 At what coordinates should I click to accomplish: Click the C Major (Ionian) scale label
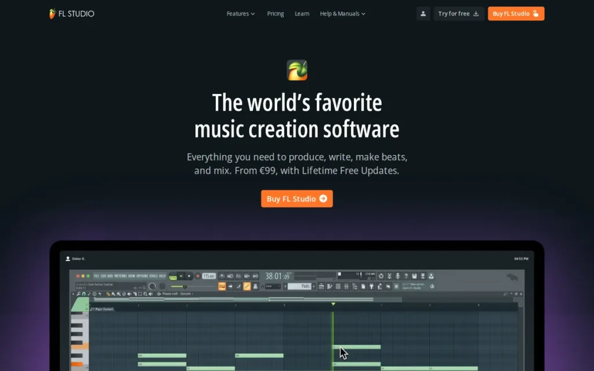tap(103, 309)
